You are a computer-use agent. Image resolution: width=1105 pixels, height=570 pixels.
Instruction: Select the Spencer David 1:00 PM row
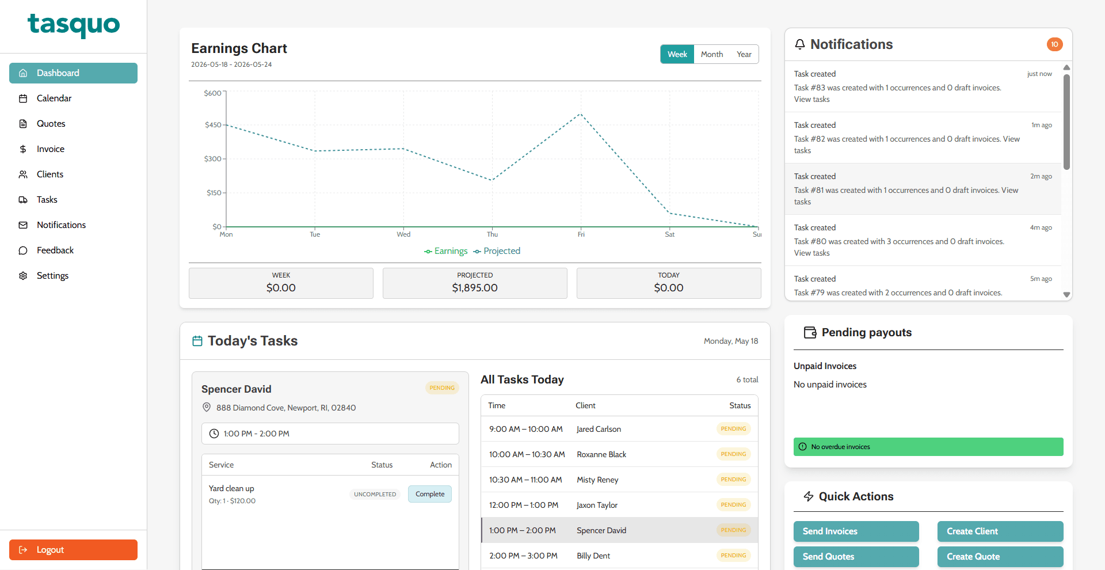(619, 530)
